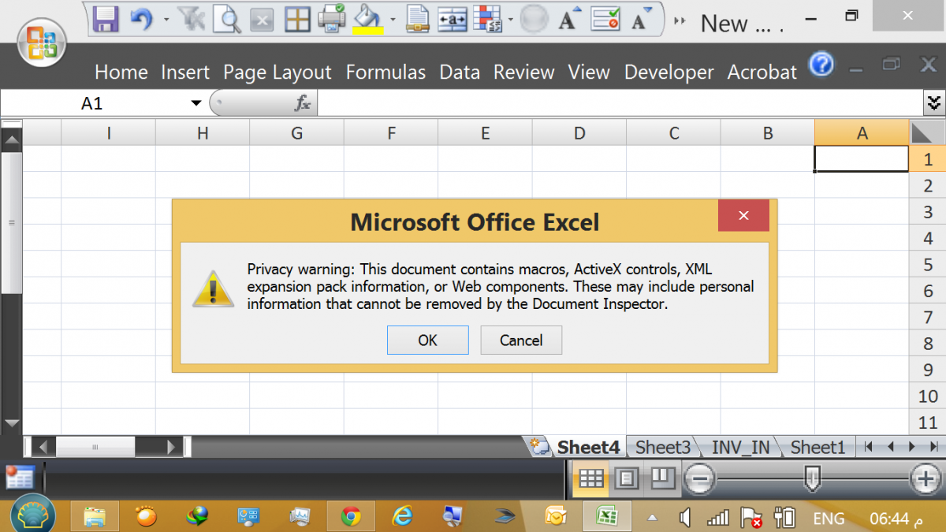The width and height of the screenshot is (946, 532).
Task: Open Print Preview from the toolbar
Action: 227,19
